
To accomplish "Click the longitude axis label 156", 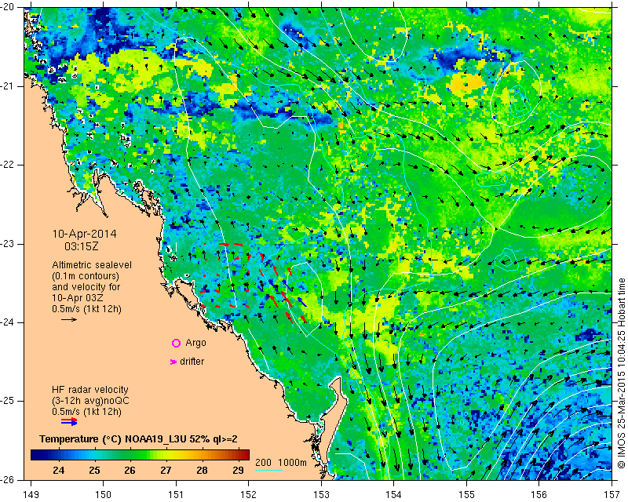I will (x=539, y=495).
